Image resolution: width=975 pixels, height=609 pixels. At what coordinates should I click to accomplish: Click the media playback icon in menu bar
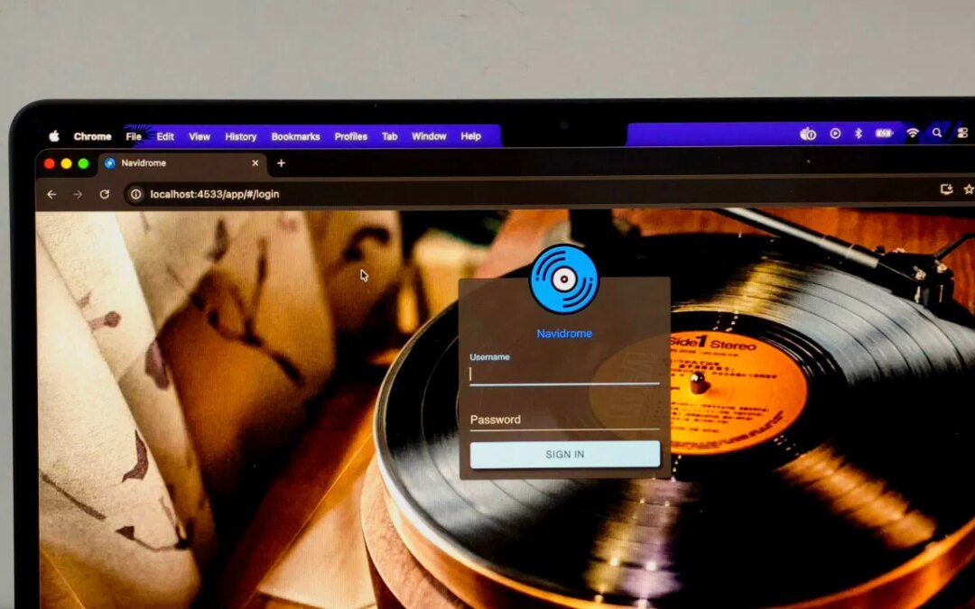point(835,133)
